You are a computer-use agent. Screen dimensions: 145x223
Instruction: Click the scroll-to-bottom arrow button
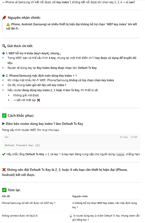tap(71, 216)
